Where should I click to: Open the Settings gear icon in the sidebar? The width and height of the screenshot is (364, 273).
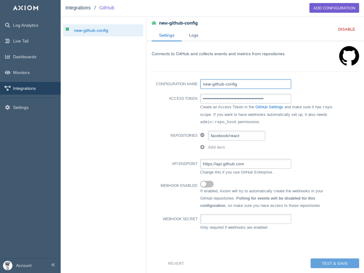8,107
